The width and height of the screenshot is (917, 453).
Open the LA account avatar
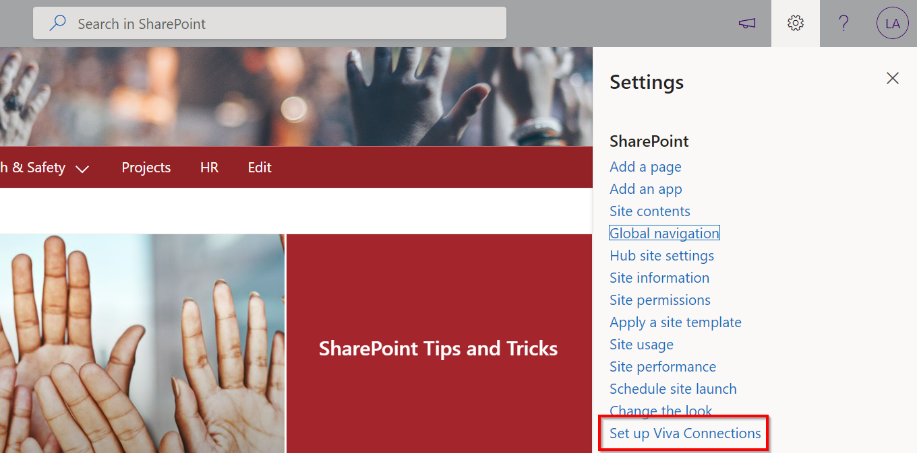coord(893,24)
